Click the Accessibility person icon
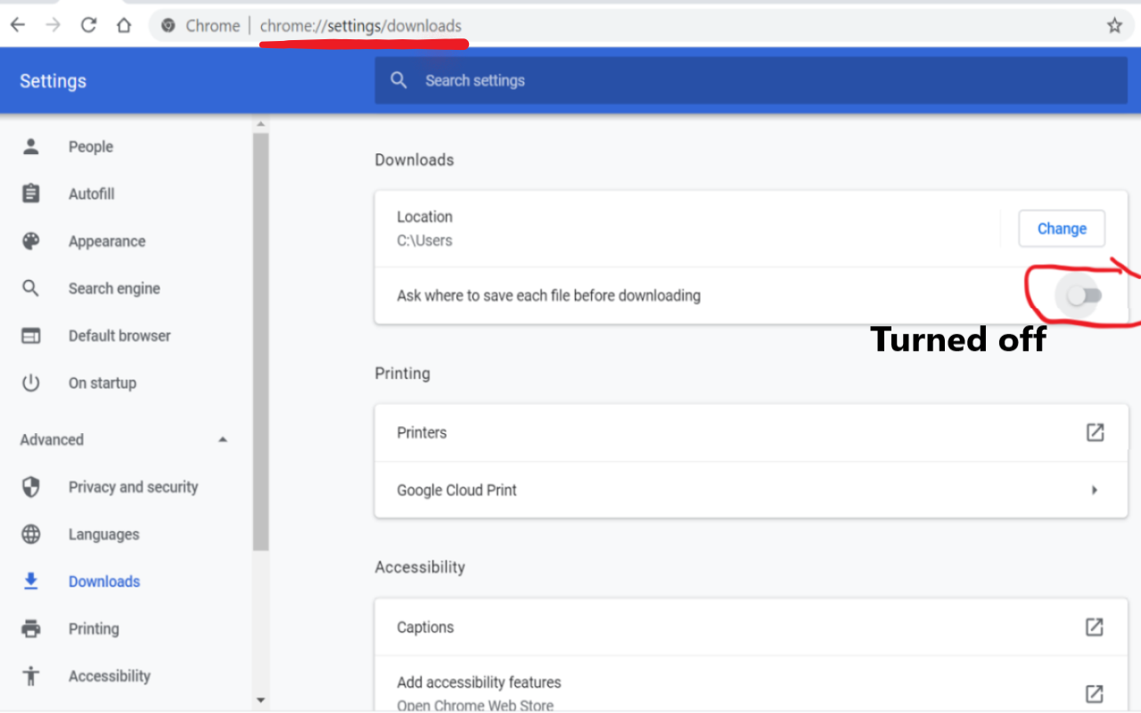 click(31, 676)
